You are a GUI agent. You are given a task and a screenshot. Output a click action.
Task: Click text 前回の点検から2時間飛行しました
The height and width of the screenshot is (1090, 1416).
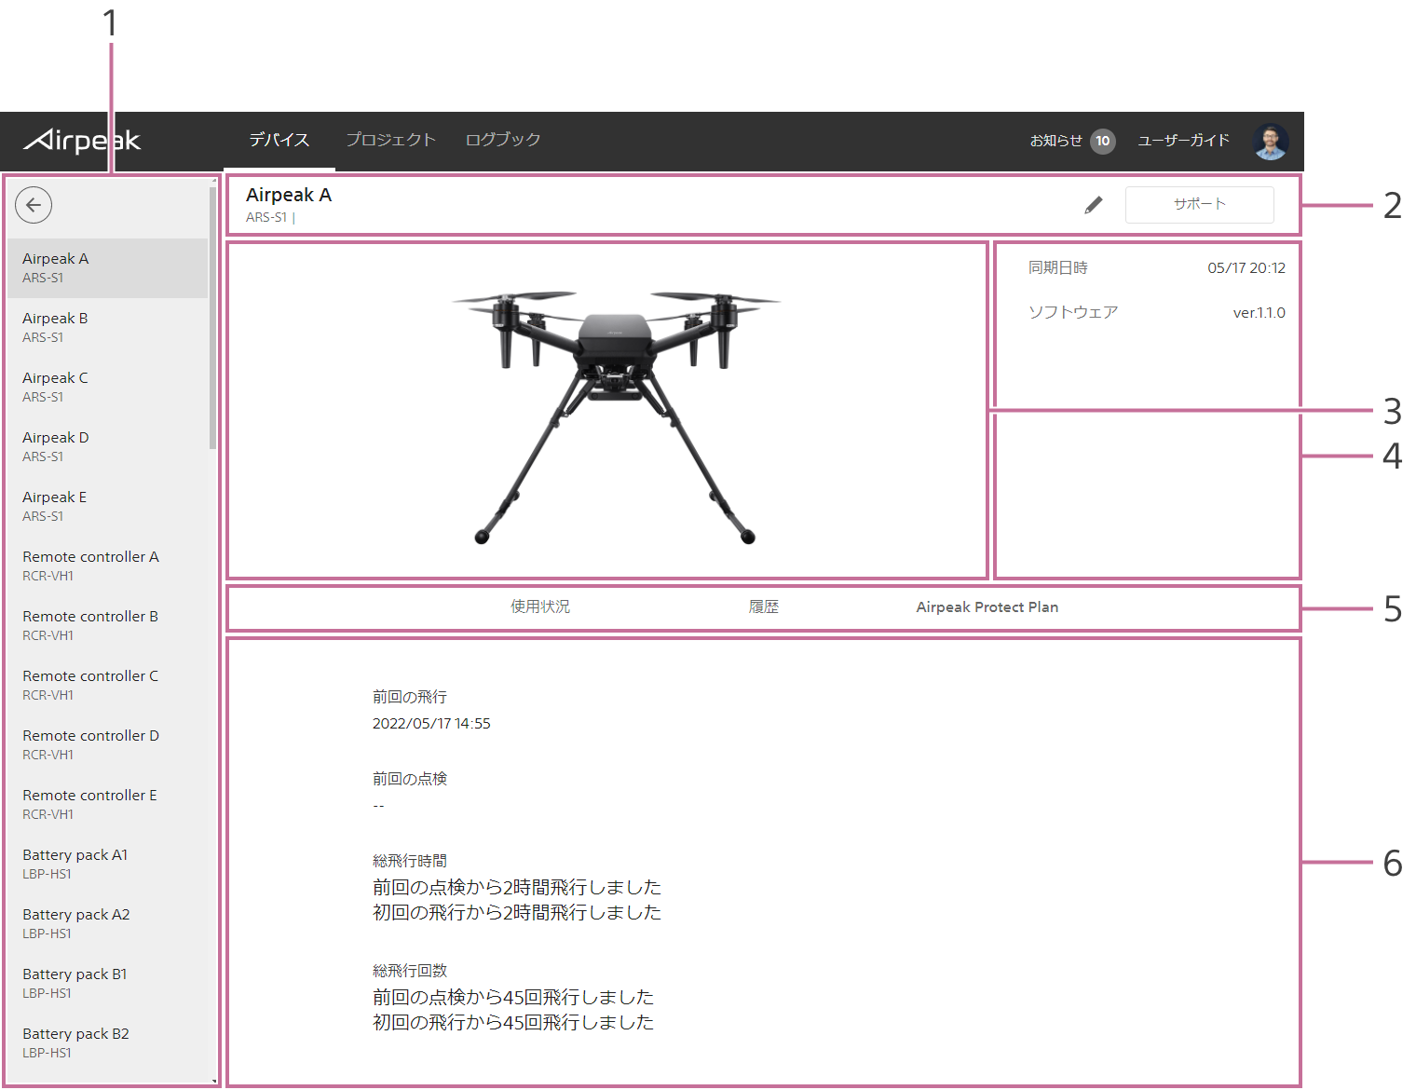point(517,888)
